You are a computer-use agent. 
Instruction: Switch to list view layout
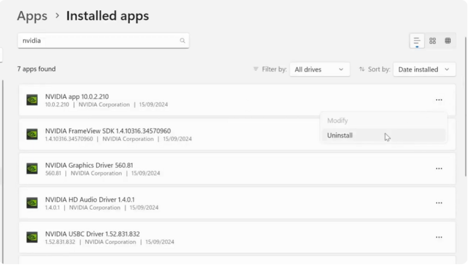click(417, 41)
